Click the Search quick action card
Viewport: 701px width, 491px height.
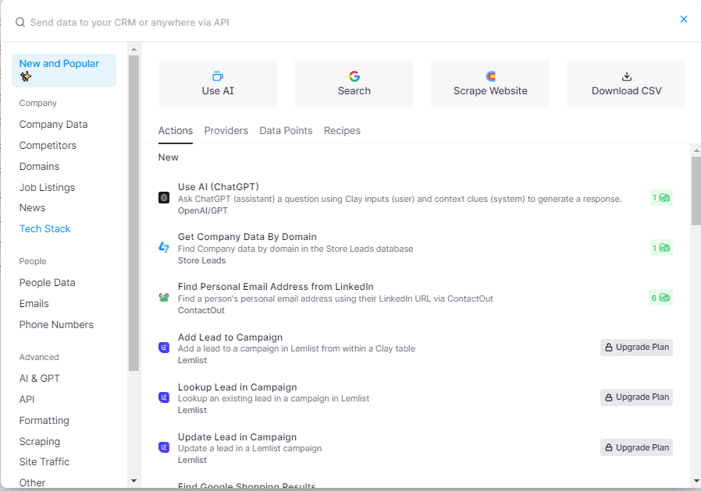pos(354,84)
